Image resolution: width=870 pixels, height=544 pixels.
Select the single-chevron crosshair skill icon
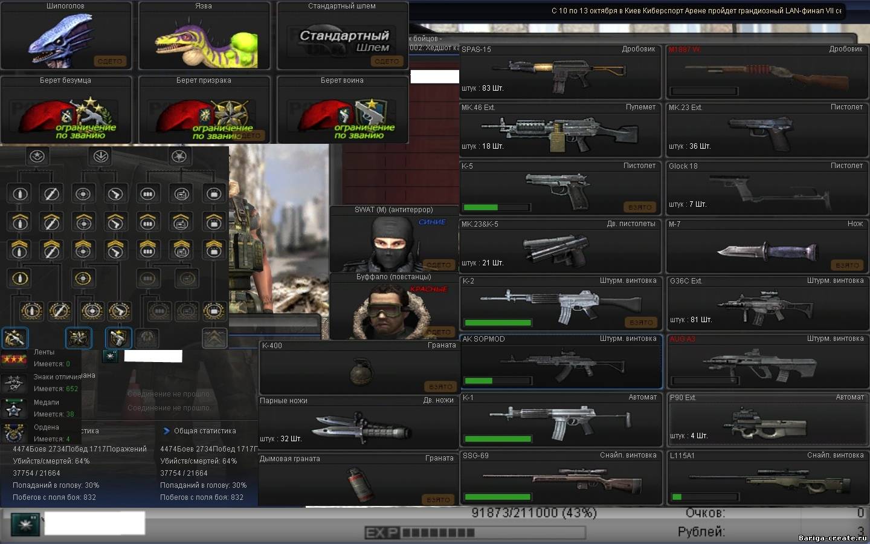coord(83,222)
